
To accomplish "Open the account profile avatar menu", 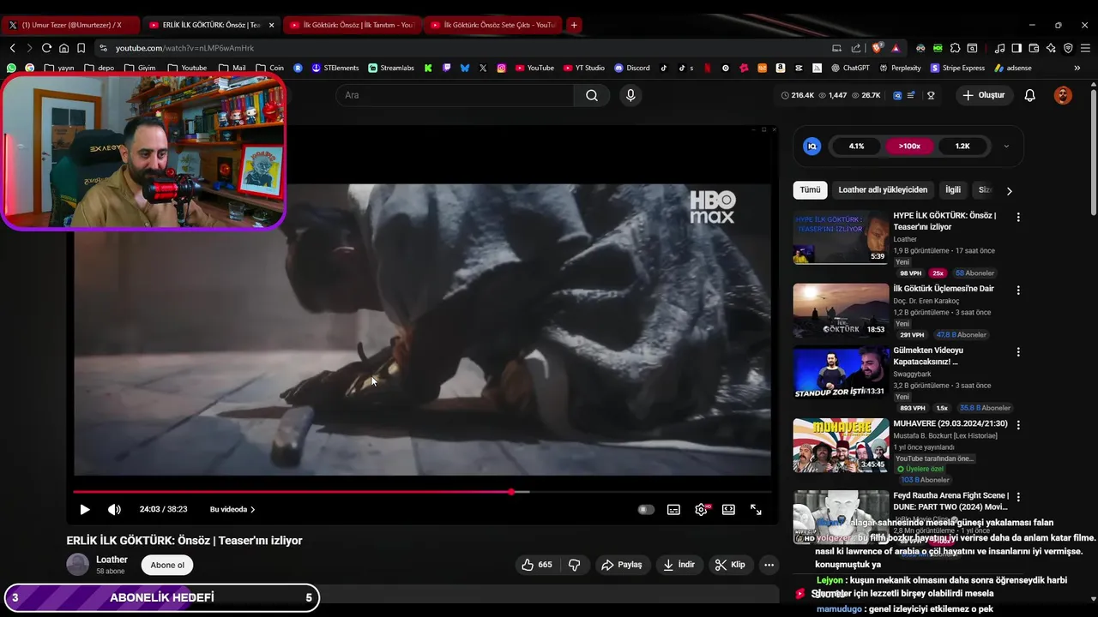I will tap(1063, 95).
